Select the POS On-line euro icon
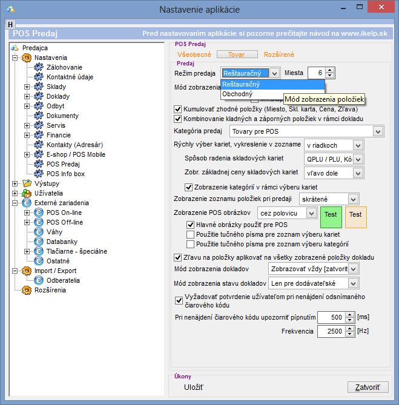The image size is (399, 405). [x=39, y=212]
